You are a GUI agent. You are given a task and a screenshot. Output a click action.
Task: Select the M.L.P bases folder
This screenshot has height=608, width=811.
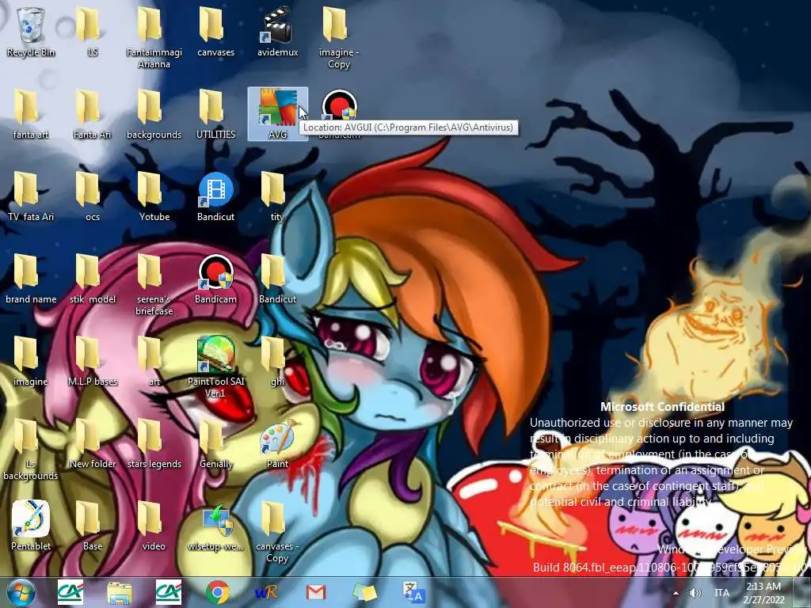93,361
